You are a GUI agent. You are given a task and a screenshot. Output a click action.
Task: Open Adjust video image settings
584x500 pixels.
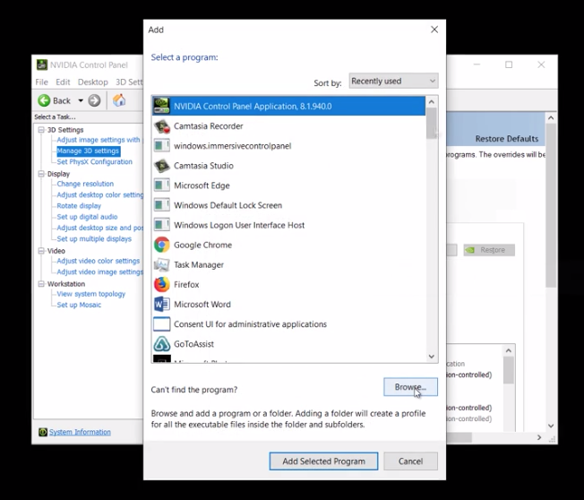tap(99, 272)
